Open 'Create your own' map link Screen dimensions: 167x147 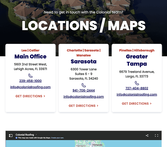58,138
